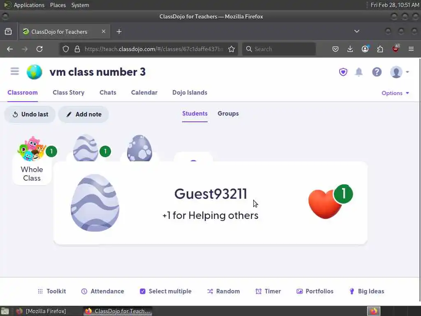Click the Undo last button
The image size is (421, 316).
(30, 114)
